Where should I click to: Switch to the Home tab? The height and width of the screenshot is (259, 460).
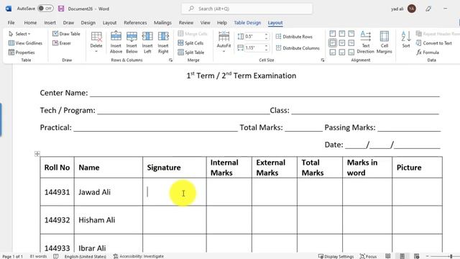30,22
